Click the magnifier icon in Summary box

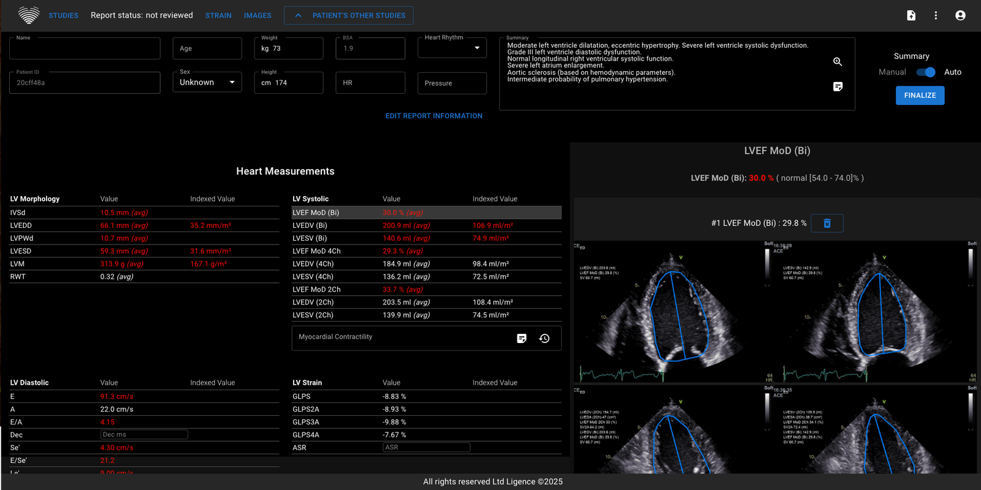pos(838,62)
